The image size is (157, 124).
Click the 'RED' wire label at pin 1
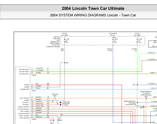click(x=37, y=84)
